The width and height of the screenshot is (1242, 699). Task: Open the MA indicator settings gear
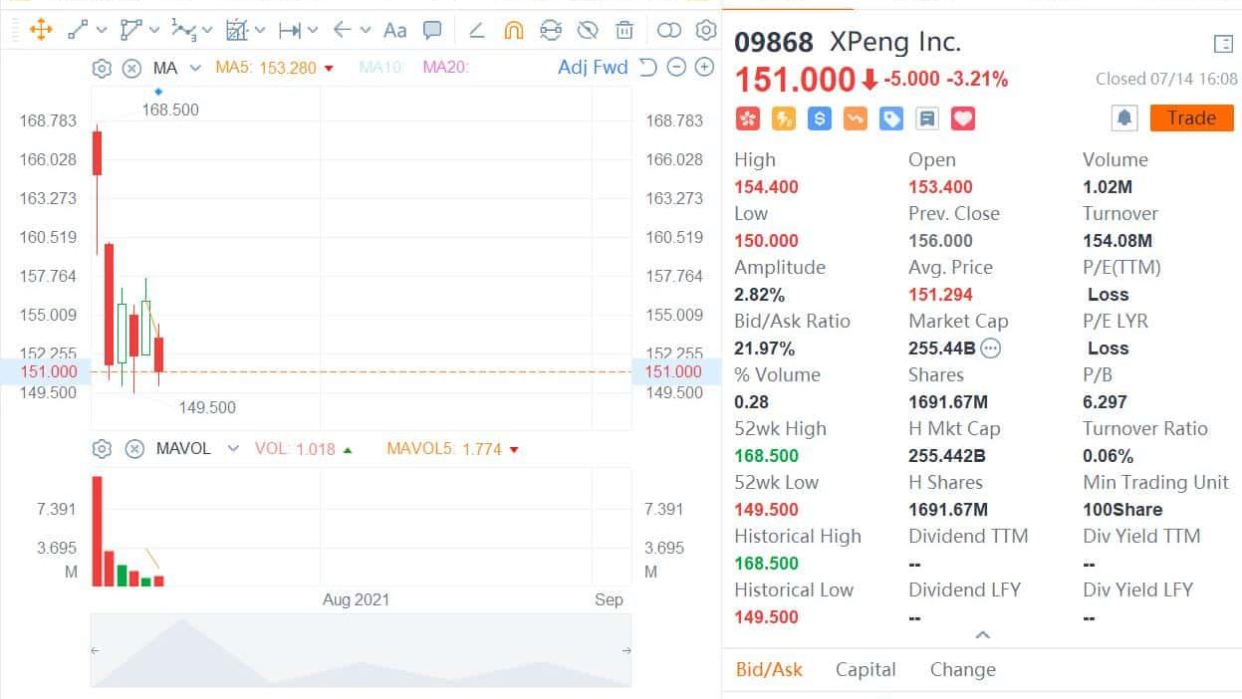(x=101, y=68)
